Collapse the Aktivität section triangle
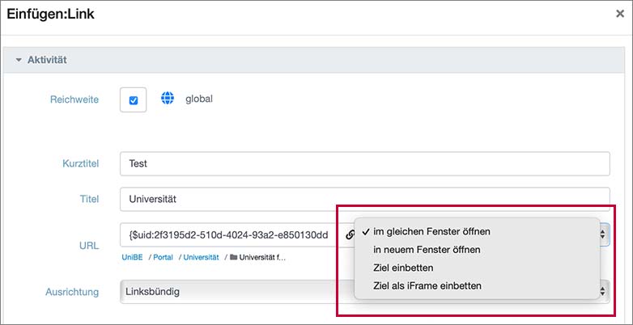The width and height of the screenshot is (633, 325). (x=18, y=60)
